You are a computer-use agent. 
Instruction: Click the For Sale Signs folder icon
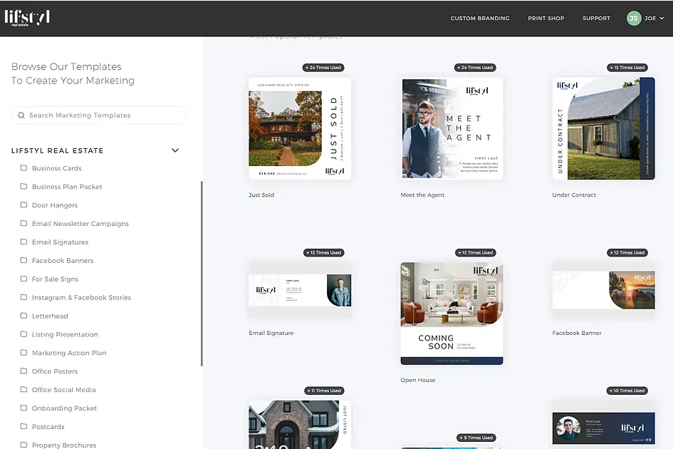pyautogui.click(x=24, y=279)
